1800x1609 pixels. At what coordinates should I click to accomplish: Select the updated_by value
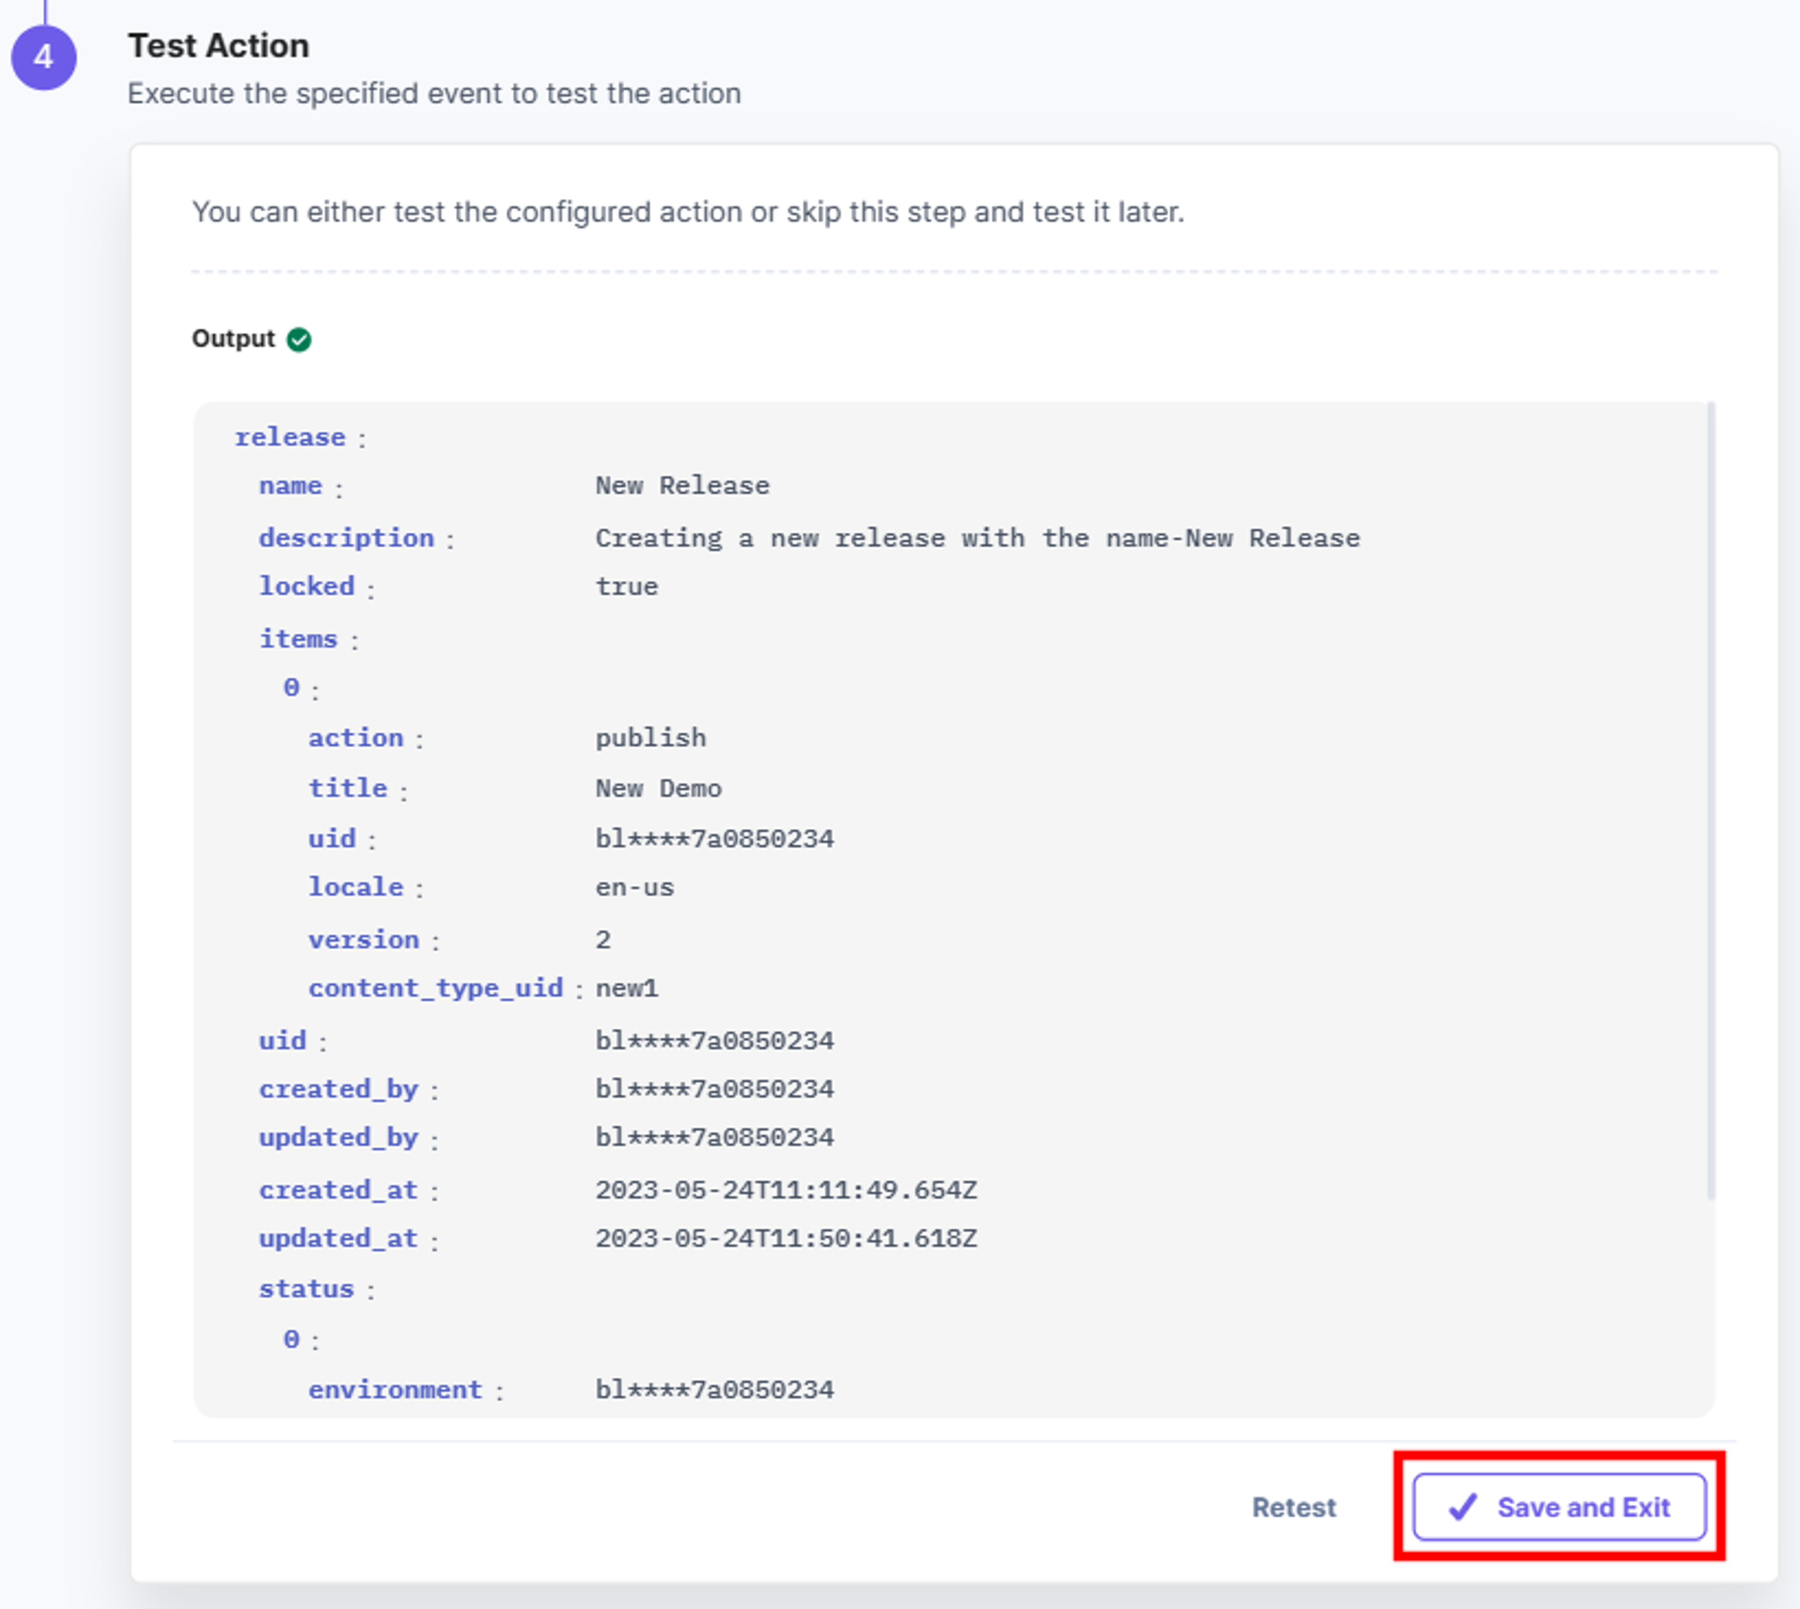(x=714, y=1137)
